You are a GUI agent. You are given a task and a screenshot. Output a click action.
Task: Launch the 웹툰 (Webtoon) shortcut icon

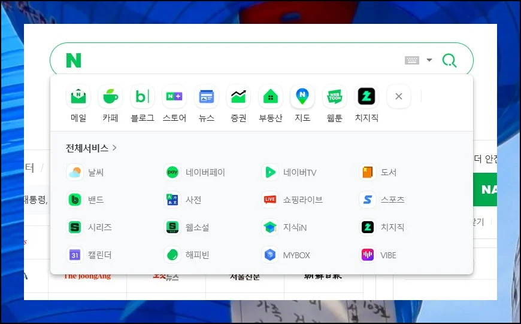[x=335, y=96]
